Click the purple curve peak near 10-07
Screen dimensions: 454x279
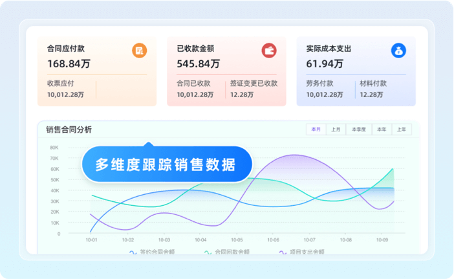(x=295, y=155)
